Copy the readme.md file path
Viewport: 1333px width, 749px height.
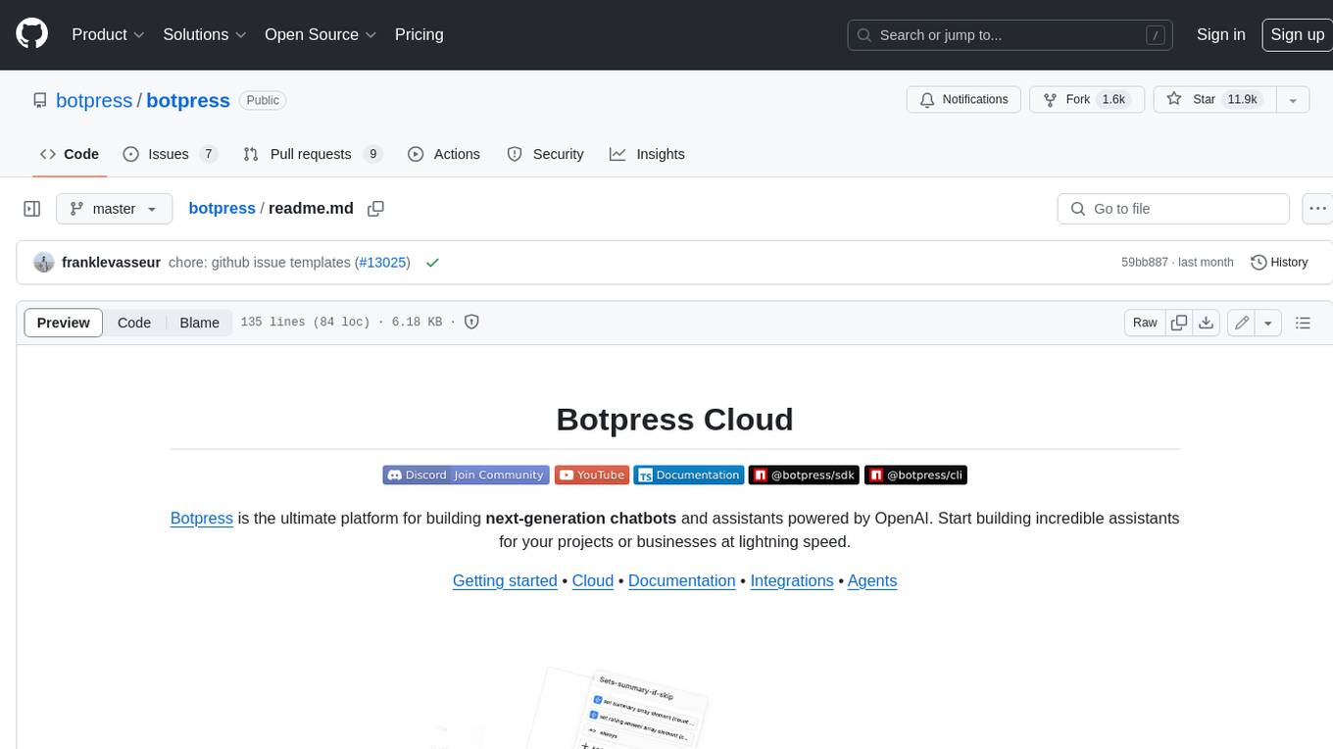pos(375,209)
